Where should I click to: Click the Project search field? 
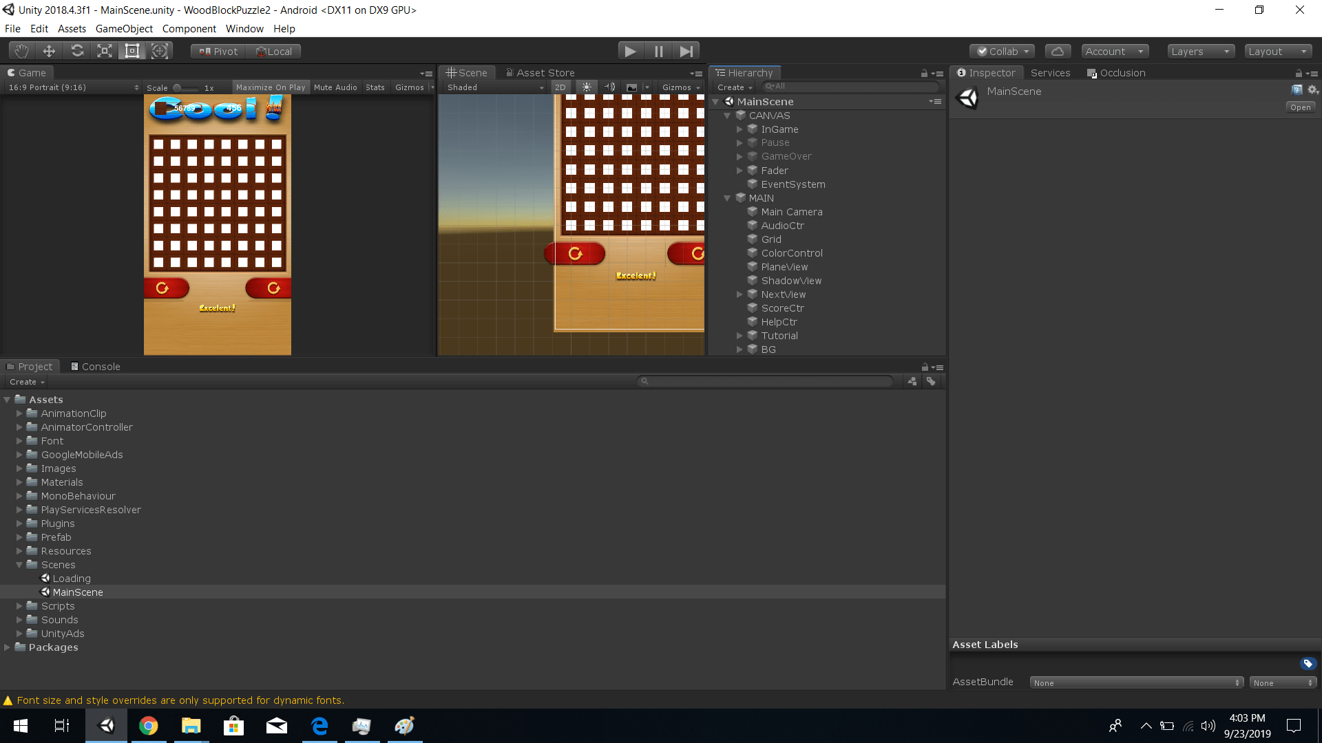[766, 381]
